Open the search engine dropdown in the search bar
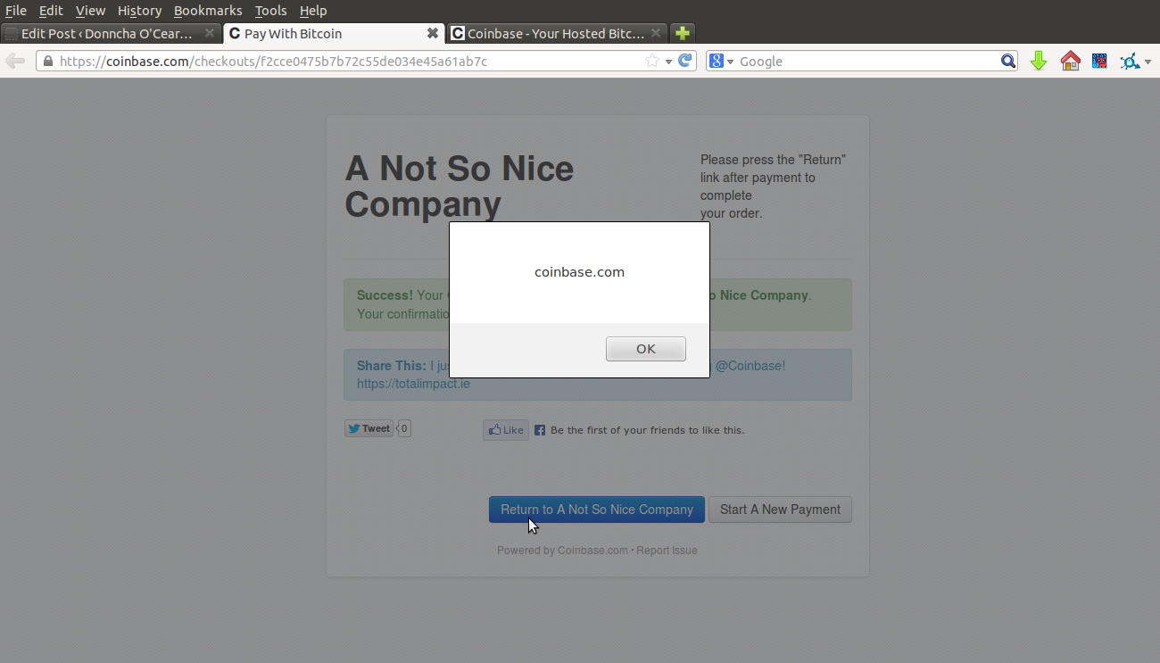This screenshot has width=1160, height=663. pyautogui.click(x=729, y=61)
